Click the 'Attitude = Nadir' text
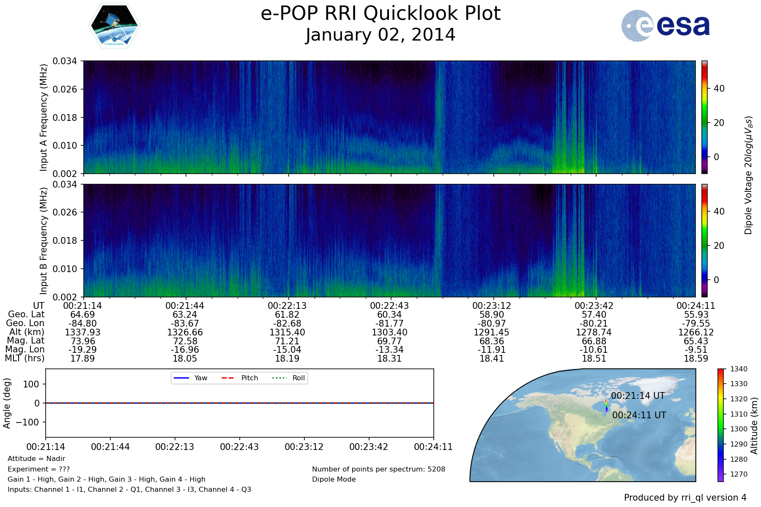The width and height of the screenshot is (761, 507). coord(36,459)
